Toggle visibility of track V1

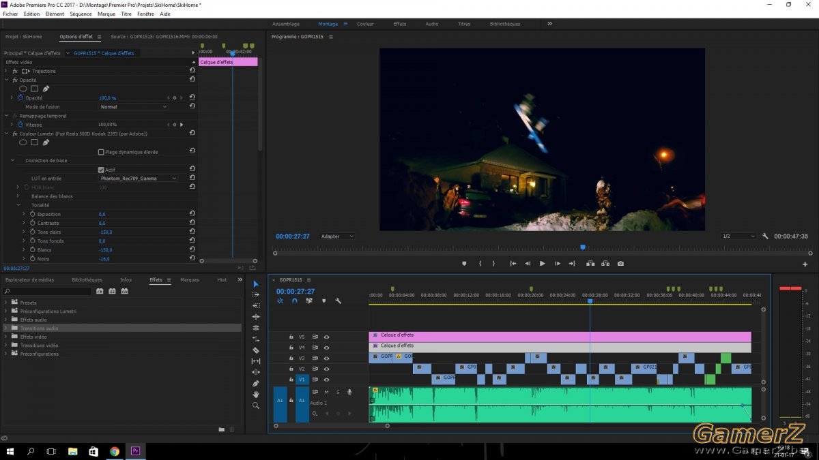(x=326, y=380)
